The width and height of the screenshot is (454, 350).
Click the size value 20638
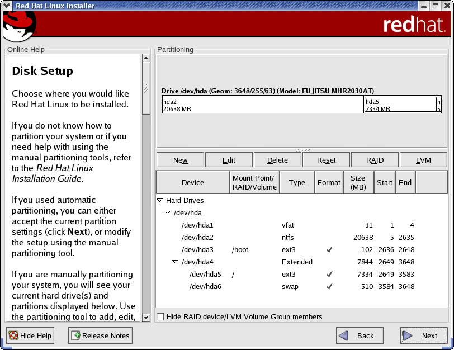click(x=363, y=238)
